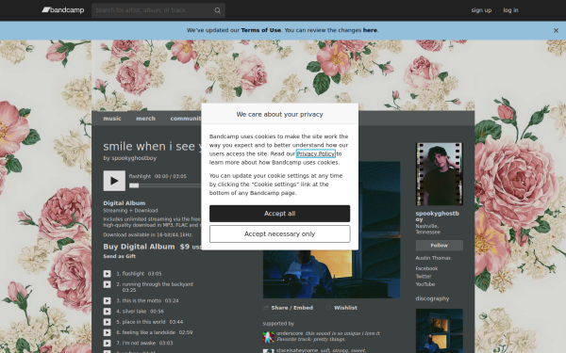Click the share arrow icon beside Share / Embed

[x=266, y=308]
